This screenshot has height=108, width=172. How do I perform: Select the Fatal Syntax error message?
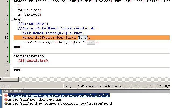[x=60, y=104]
